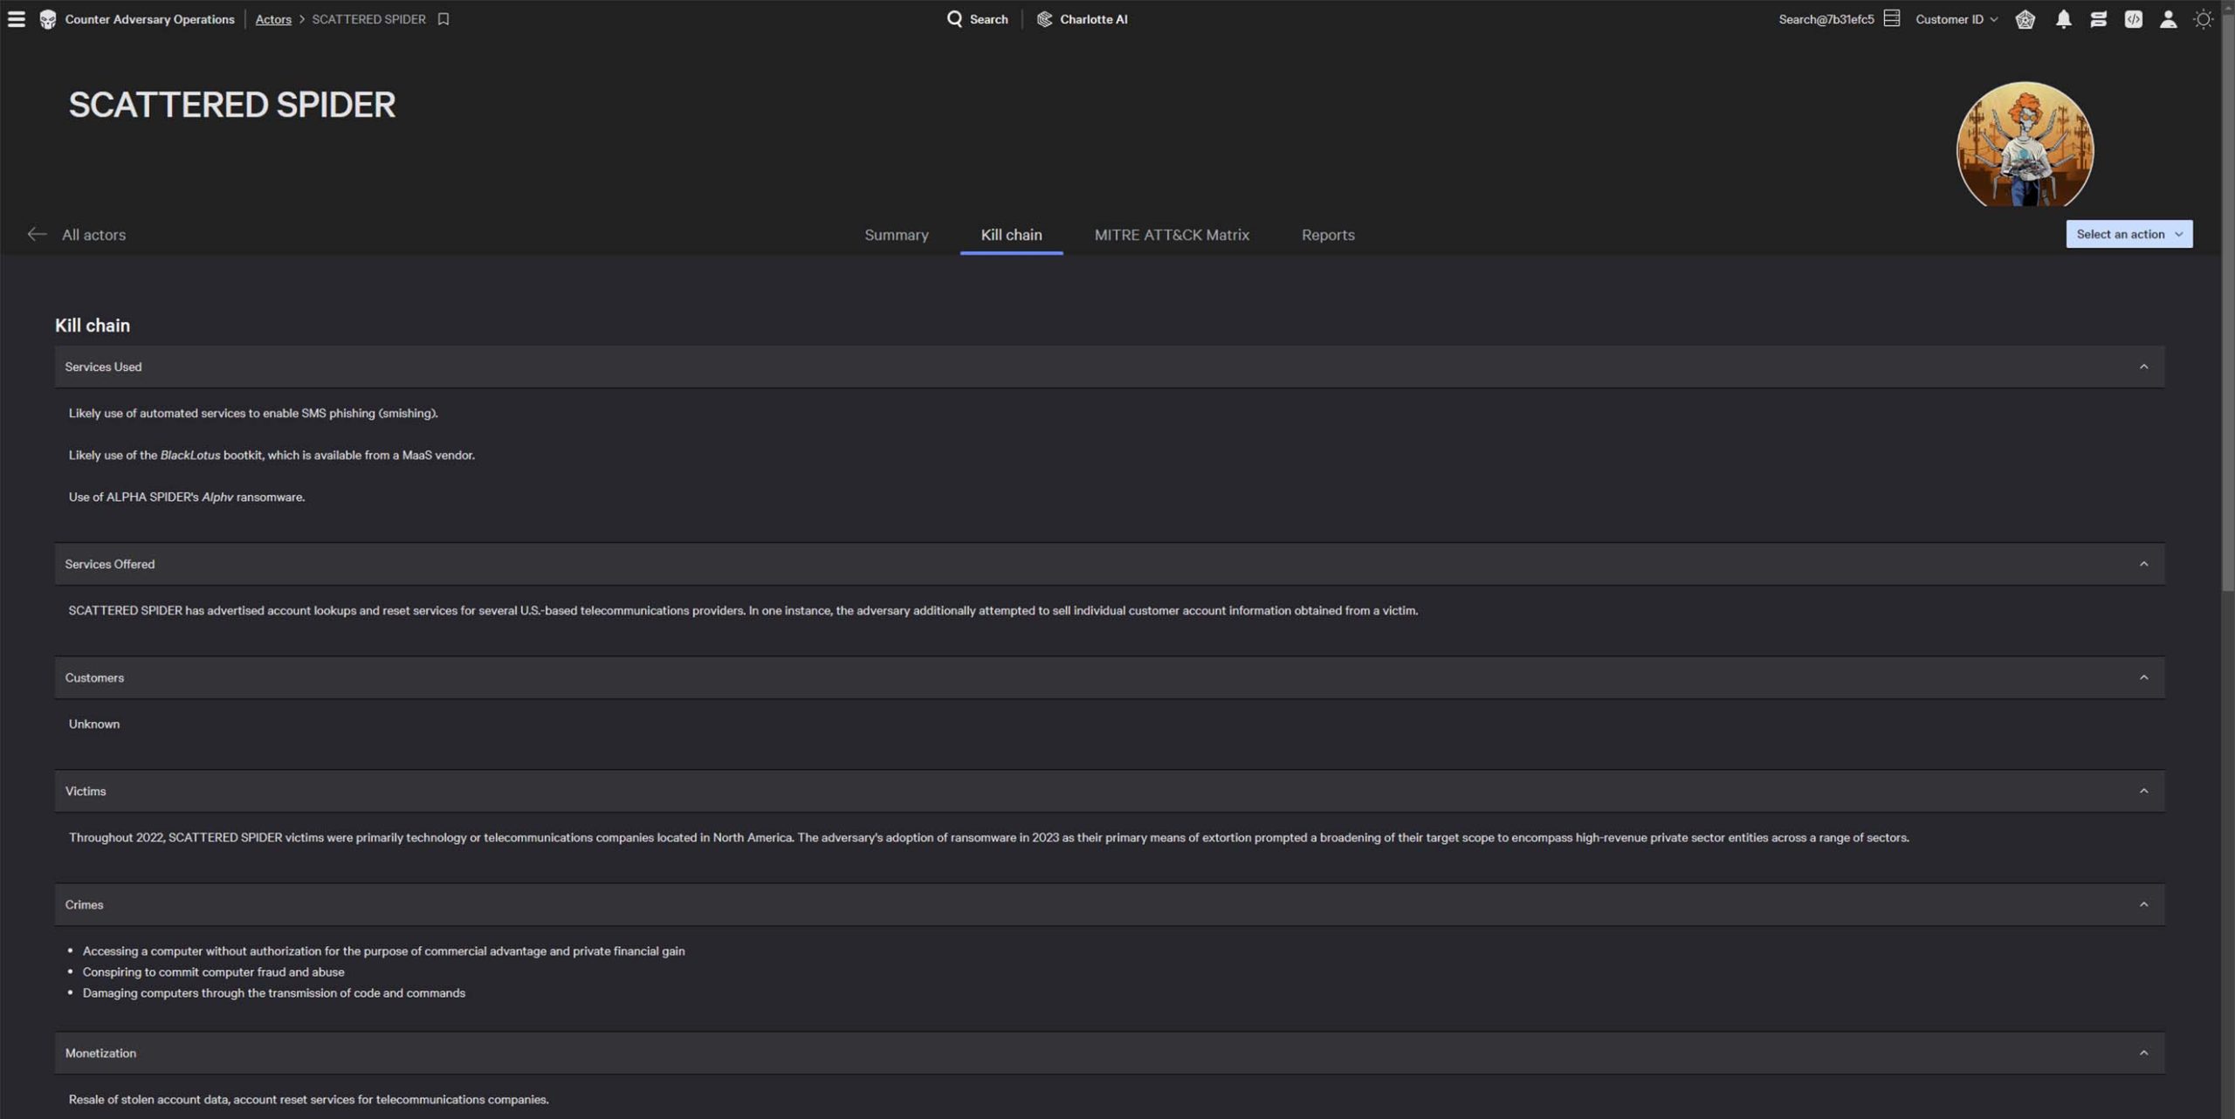
Task: Open Charlotte AI assistant
Action: tap(1082, 19)
